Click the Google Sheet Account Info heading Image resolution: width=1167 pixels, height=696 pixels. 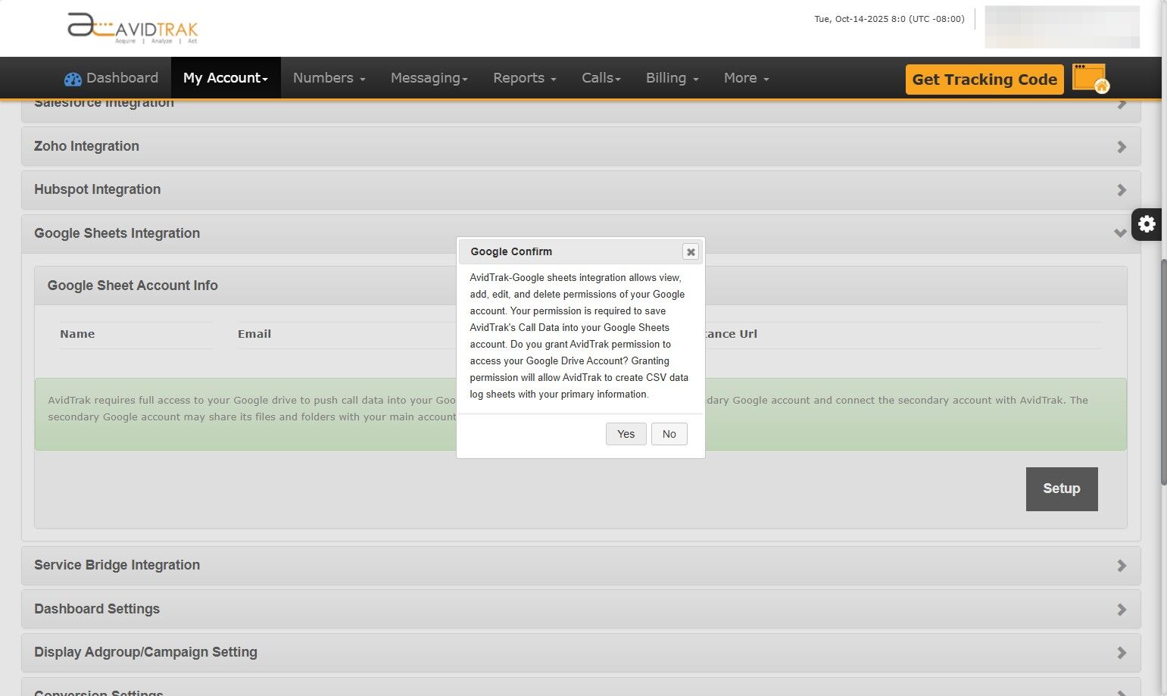tap(133, 286)
